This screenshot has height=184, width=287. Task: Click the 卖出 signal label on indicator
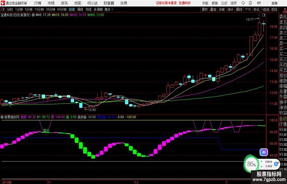[46, 130]
